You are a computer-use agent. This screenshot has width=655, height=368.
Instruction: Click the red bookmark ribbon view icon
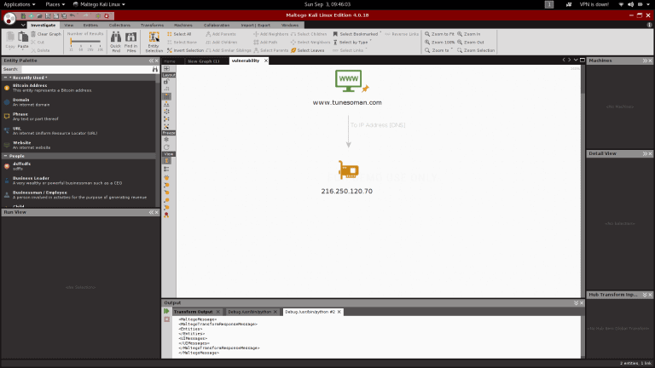166,215
